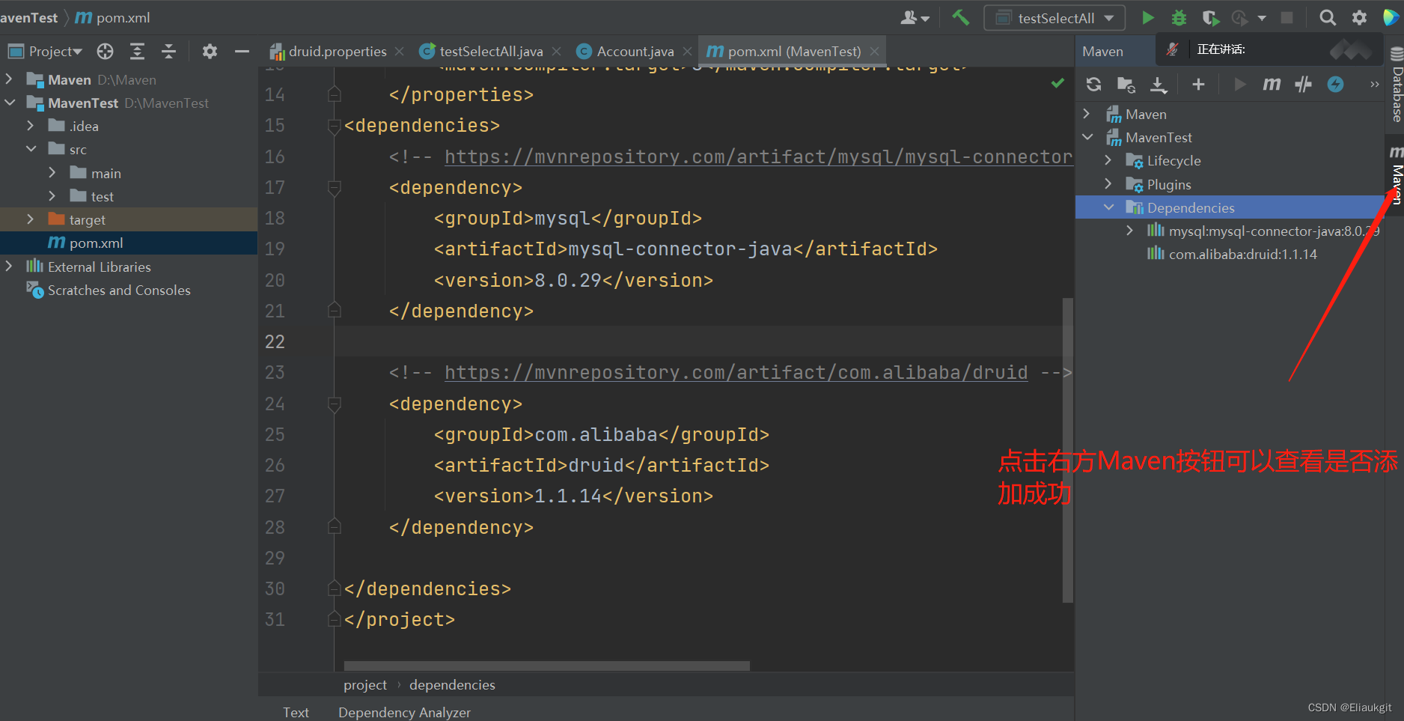1404x721 pixels.
Task: Click the muted microphone icon
Action: [1173, 49]
